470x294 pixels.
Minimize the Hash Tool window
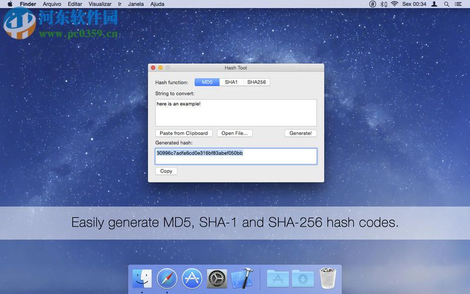pyautogui.click(x=160, y=68)
